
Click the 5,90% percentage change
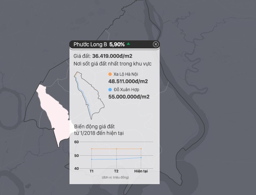point(117,44)
